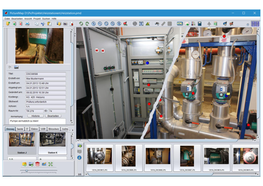Click the green expand arrows icon
Image resolution: width=263 pixels, height=186 pixels.
(51, 164)
